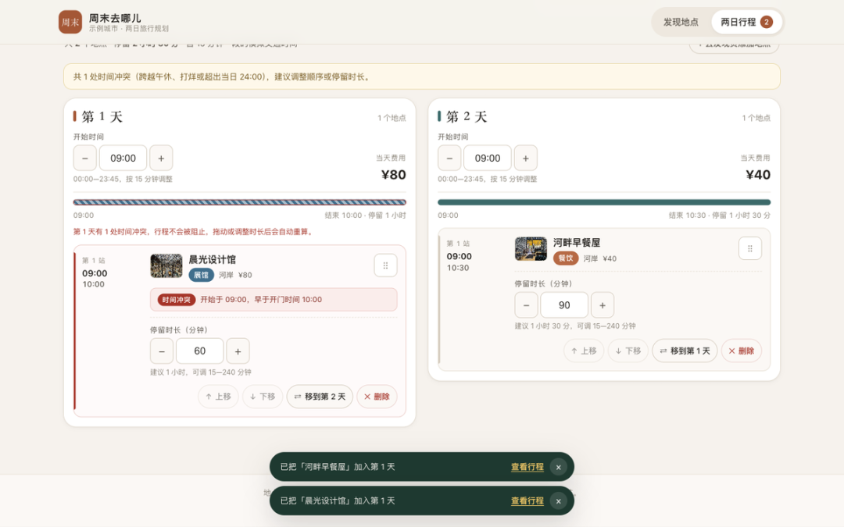Click the 餐饮 category tag
Viewport: 844px width, 527px height.
coord(566,258)
